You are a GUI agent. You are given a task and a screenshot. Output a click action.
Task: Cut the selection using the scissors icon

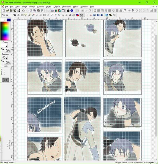(x=31, y=10)
